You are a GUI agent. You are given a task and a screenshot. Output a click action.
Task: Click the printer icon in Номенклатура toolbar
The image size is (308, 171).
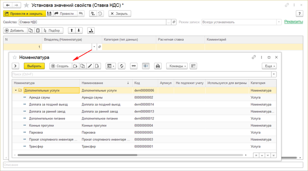point(157,66)
